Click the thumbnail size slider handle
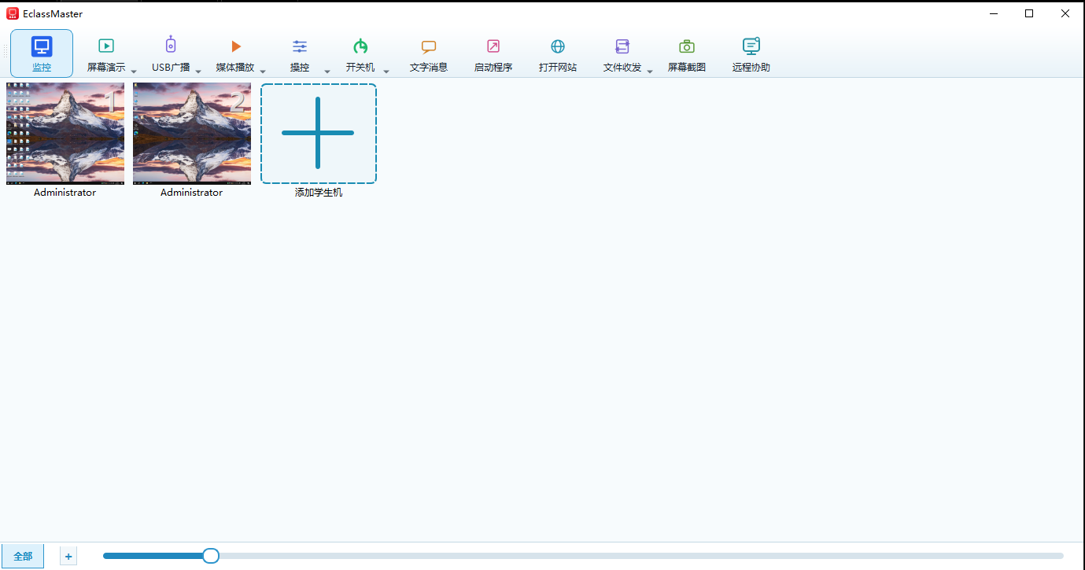The image size is (1085, 570). tap(210, 556)
